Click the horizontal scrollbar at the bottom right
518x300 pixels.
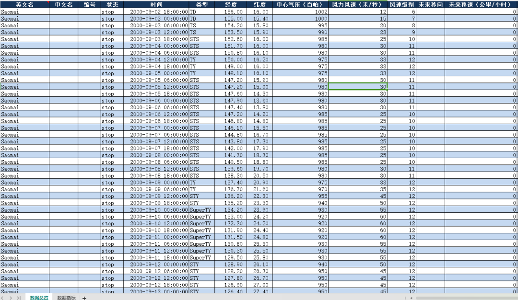tap(466, 298)
